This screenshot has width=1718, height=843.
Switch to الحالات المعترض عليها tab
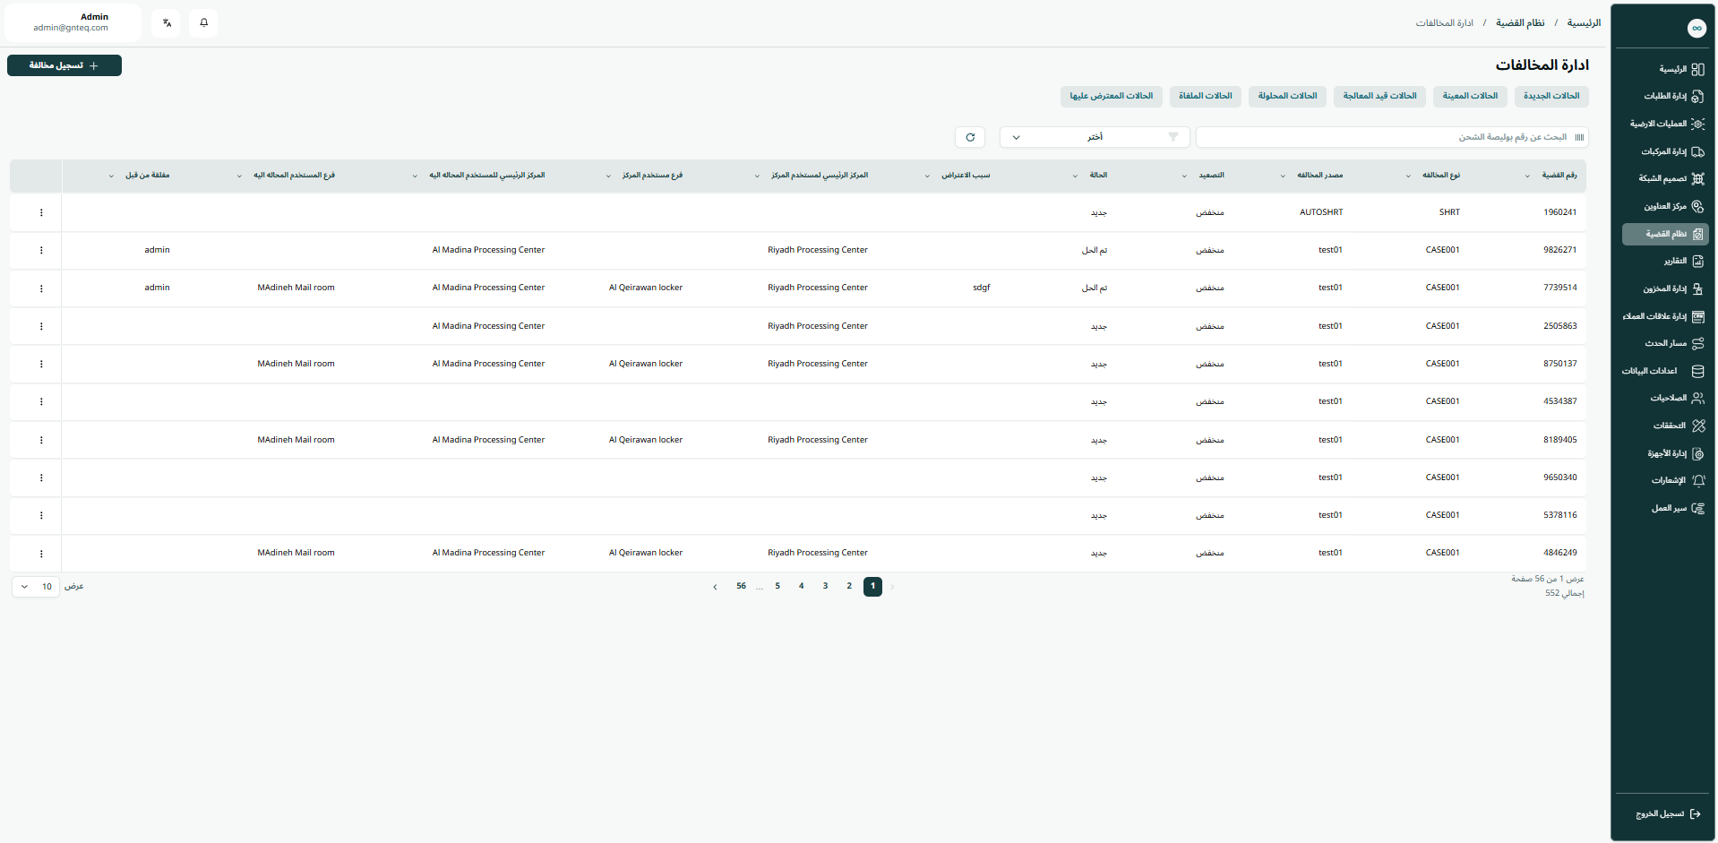tap(1111, 97)
